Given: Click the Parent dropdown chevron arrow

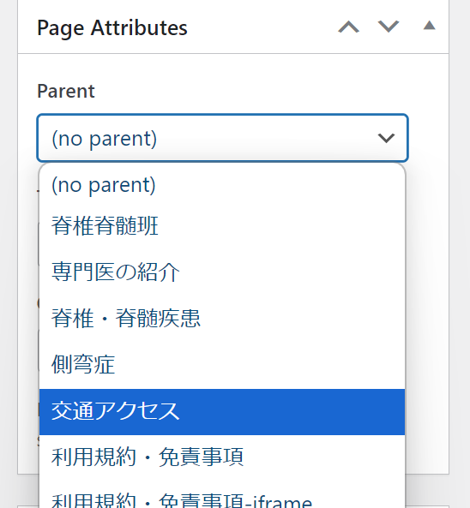Looking at the screenshot, I should 386,138.
